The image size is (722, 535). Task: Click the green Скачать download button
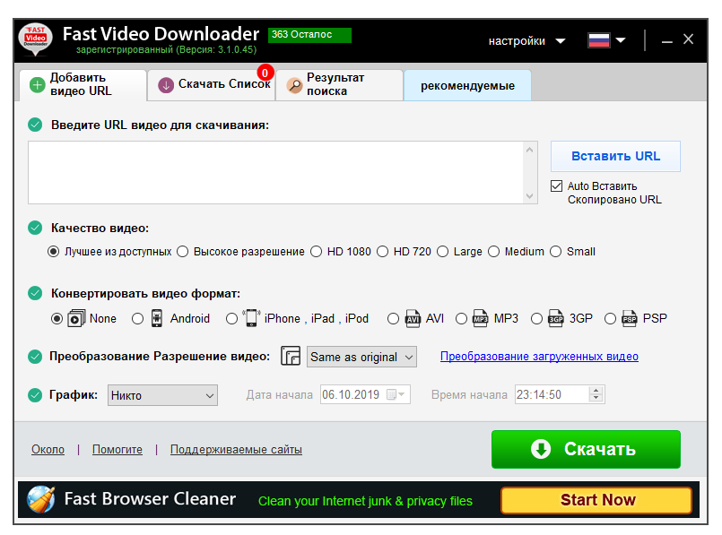[x=586, y=449]
